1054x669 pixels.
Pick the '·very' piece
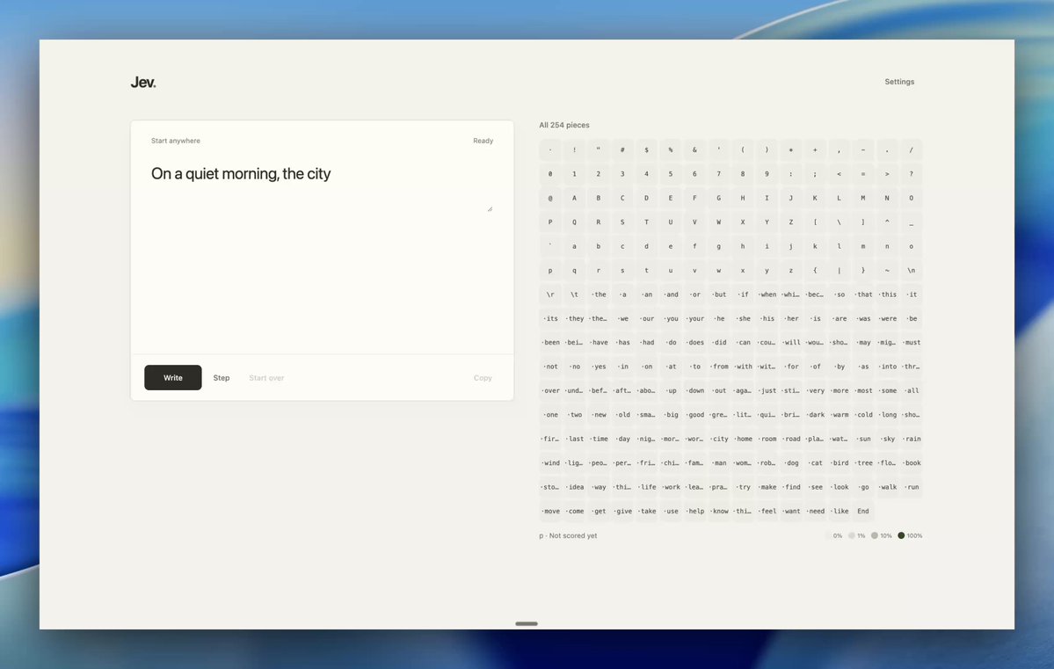coord(816,390)
